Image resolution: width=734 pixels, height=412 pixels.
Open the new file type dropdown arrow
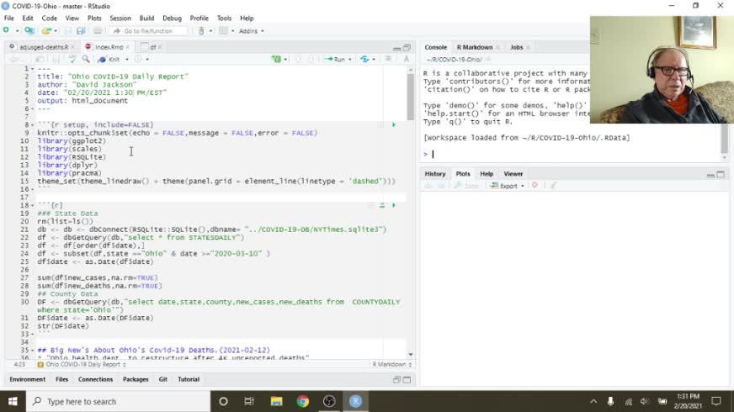(17, 31)
